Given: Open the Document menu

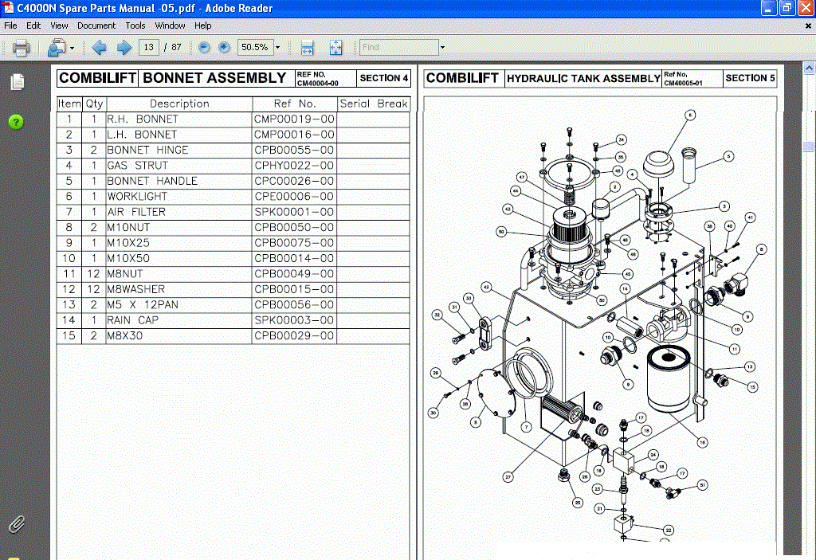Looking at the screenshot, I should click(96, 25).
